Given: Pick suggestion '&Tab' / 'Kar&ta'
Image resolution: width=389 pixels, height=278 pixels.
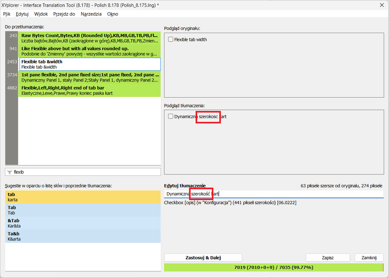Looking at the screenshot, I should (83, 223).
